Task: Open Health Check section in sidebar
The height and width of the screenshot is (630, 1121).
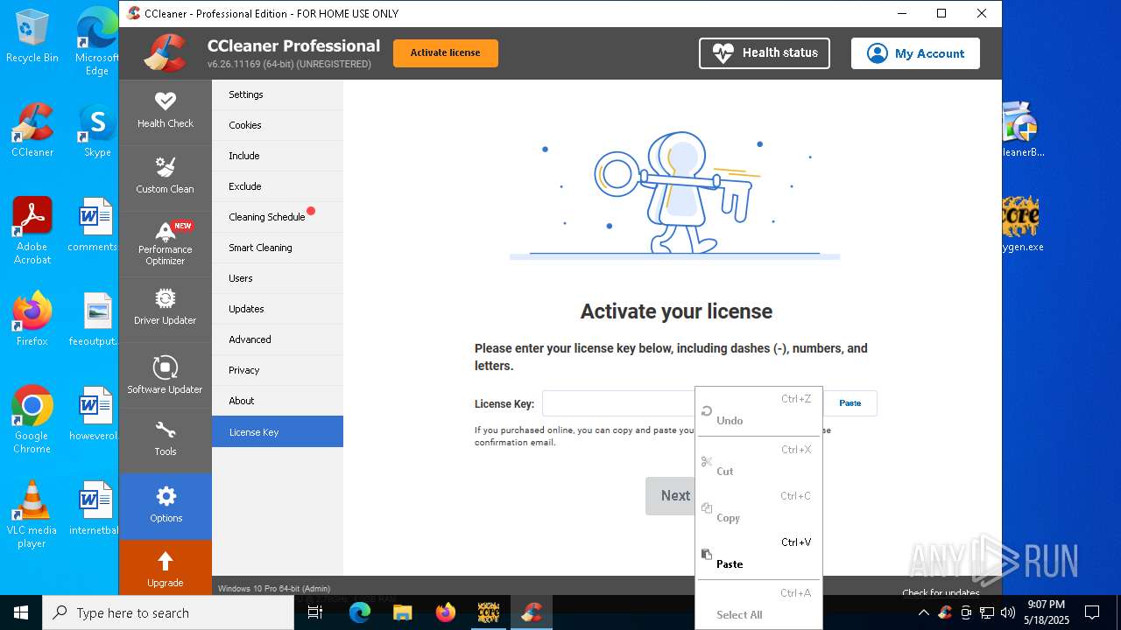Action: (x=165, y=111)
